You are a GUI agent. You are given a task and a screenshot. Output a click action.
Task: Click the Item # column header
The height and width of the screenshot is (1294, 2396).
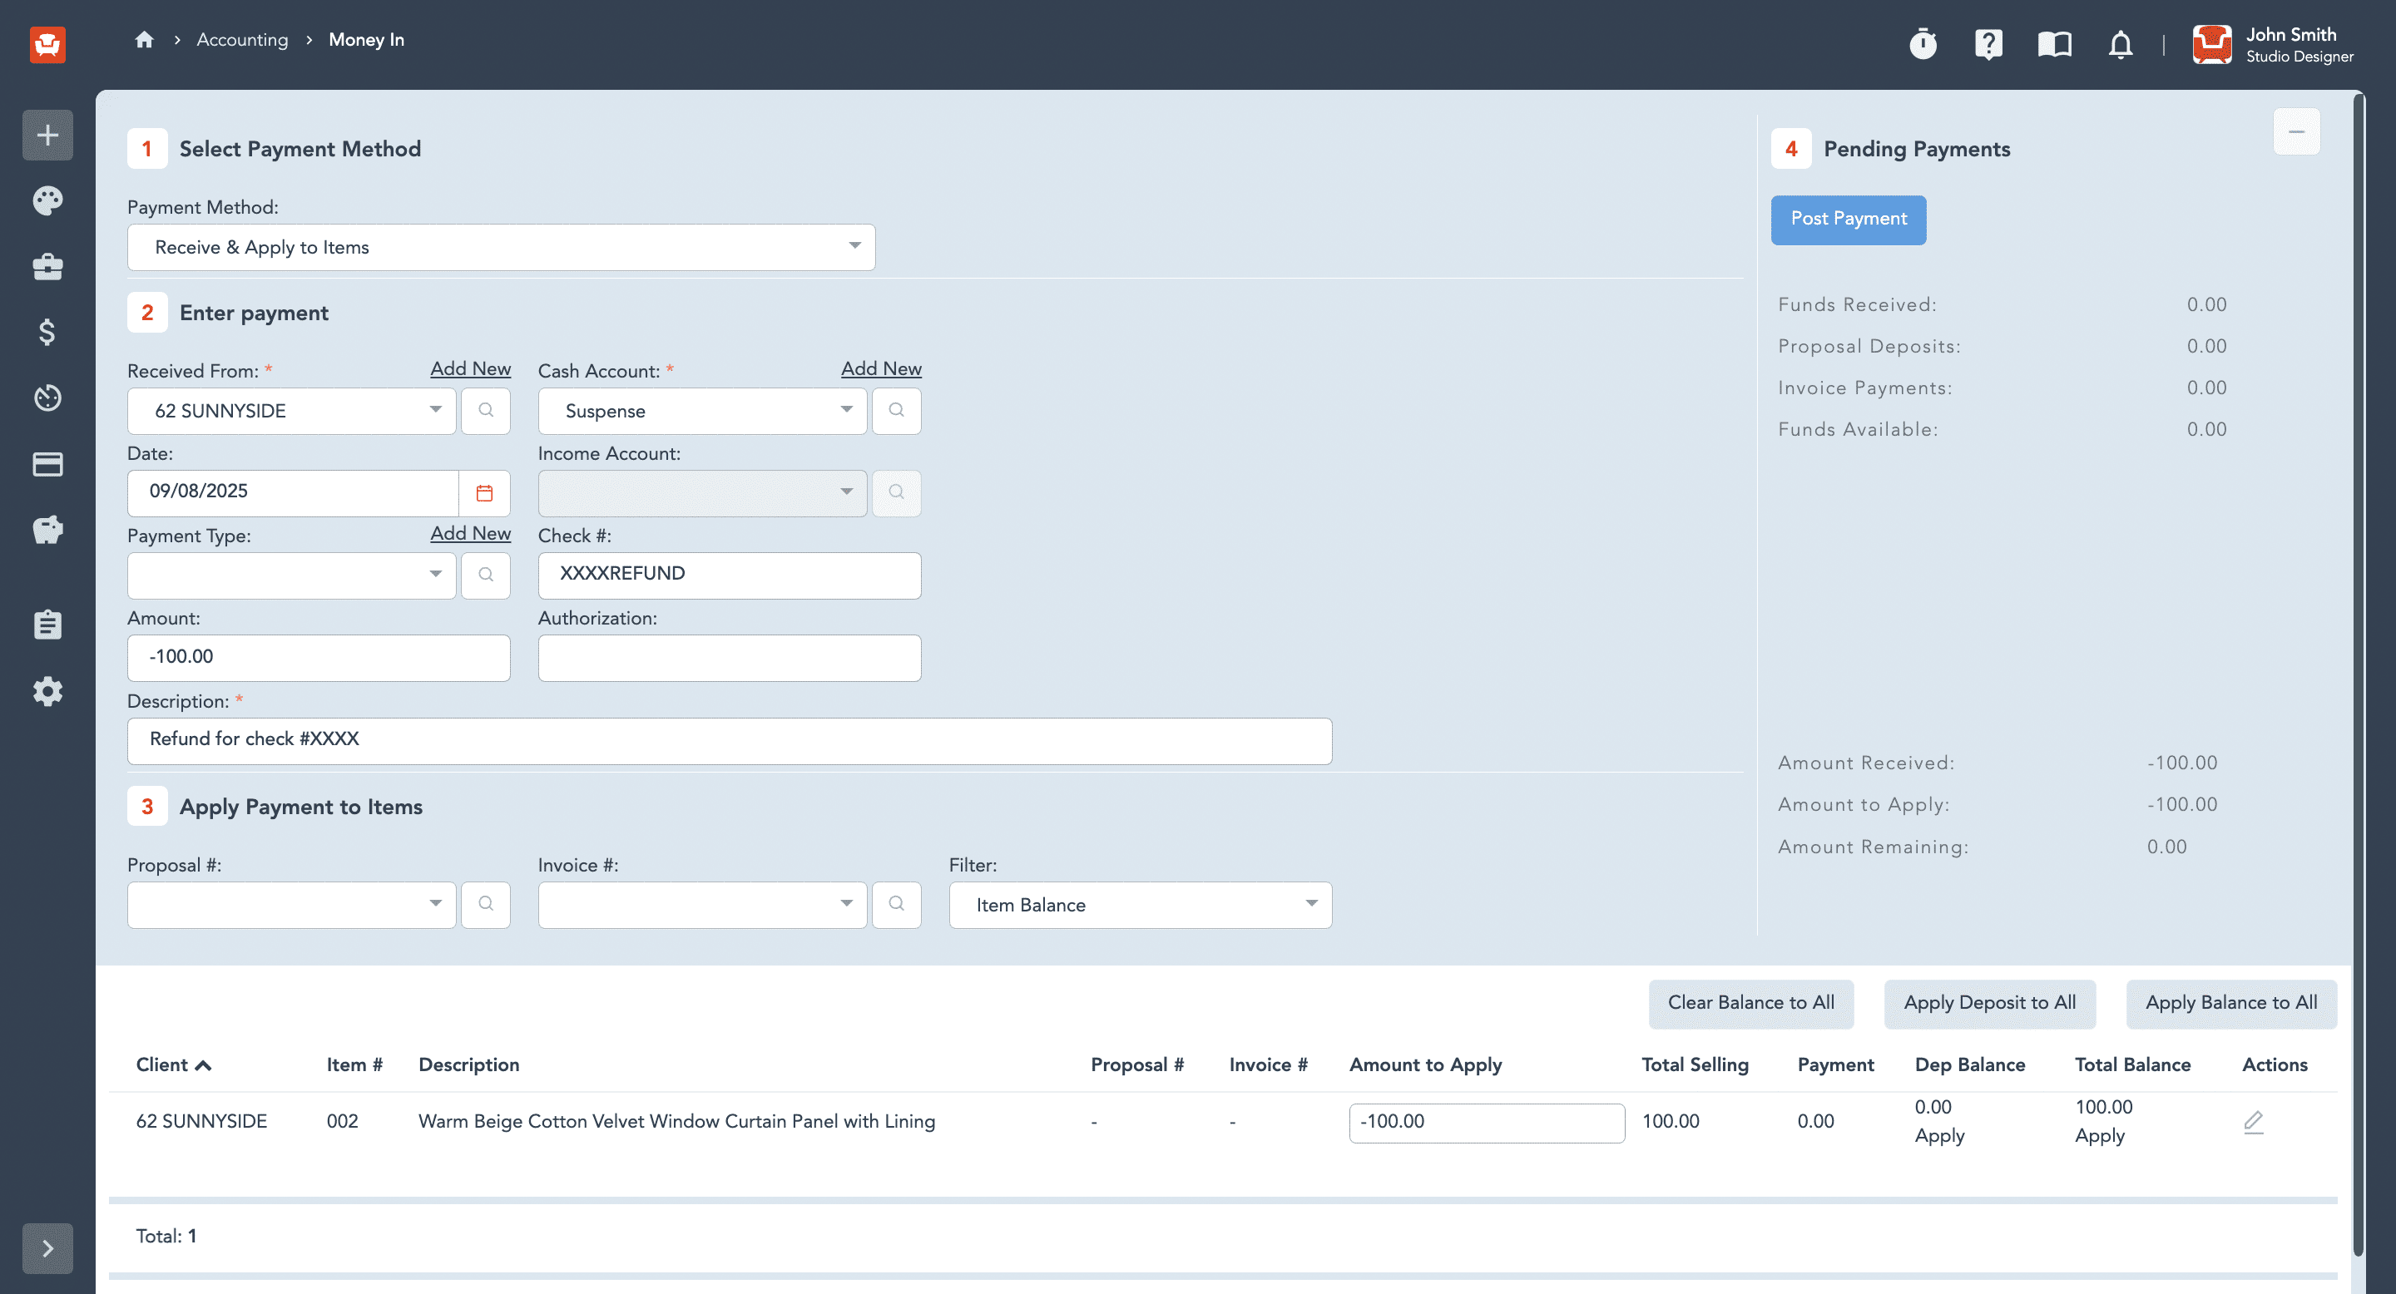pyautogui.click(x=354, y=1064)
